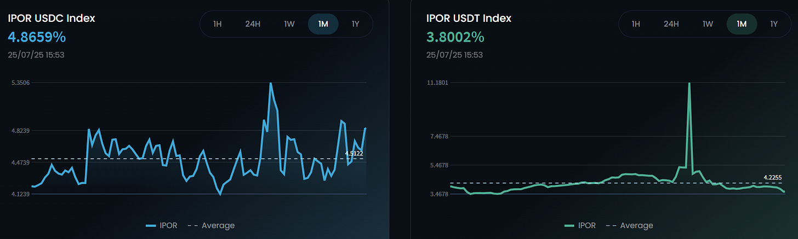Toggle IPOR legend on USDT chart
The width and height of the screenshot is (798, 239).
(x=580, y=225)
